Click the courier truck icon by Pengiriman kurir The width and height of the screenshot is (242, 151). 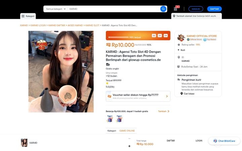(x=179, y=80)
